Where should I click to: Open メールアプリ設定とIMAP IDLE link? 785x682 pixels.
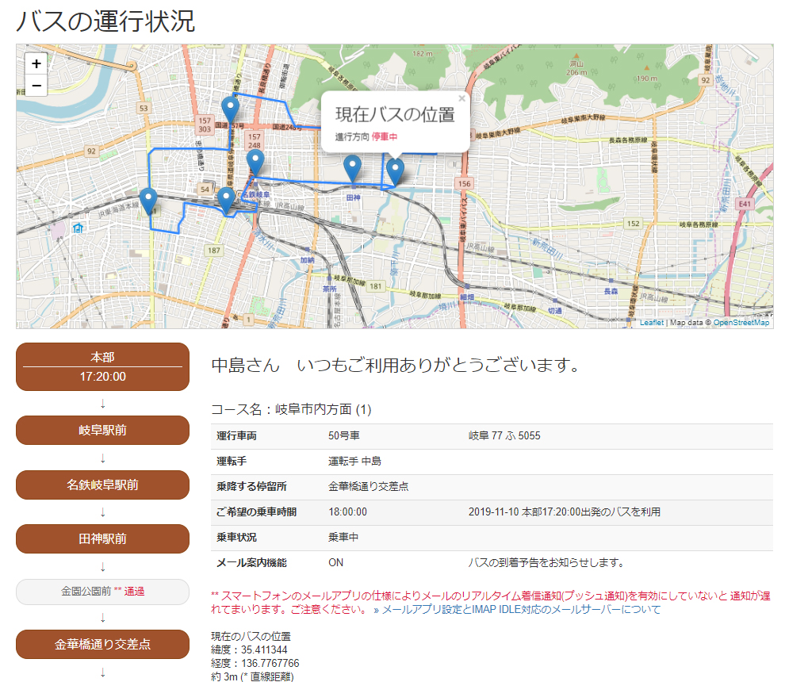[521, 610]
